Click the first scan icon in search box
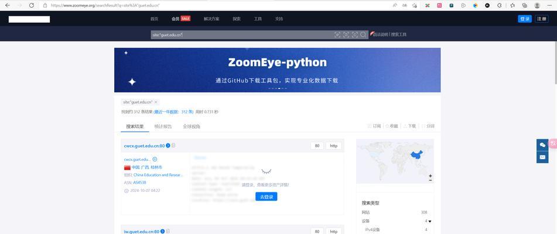557x234 pixels. point(337,35)
